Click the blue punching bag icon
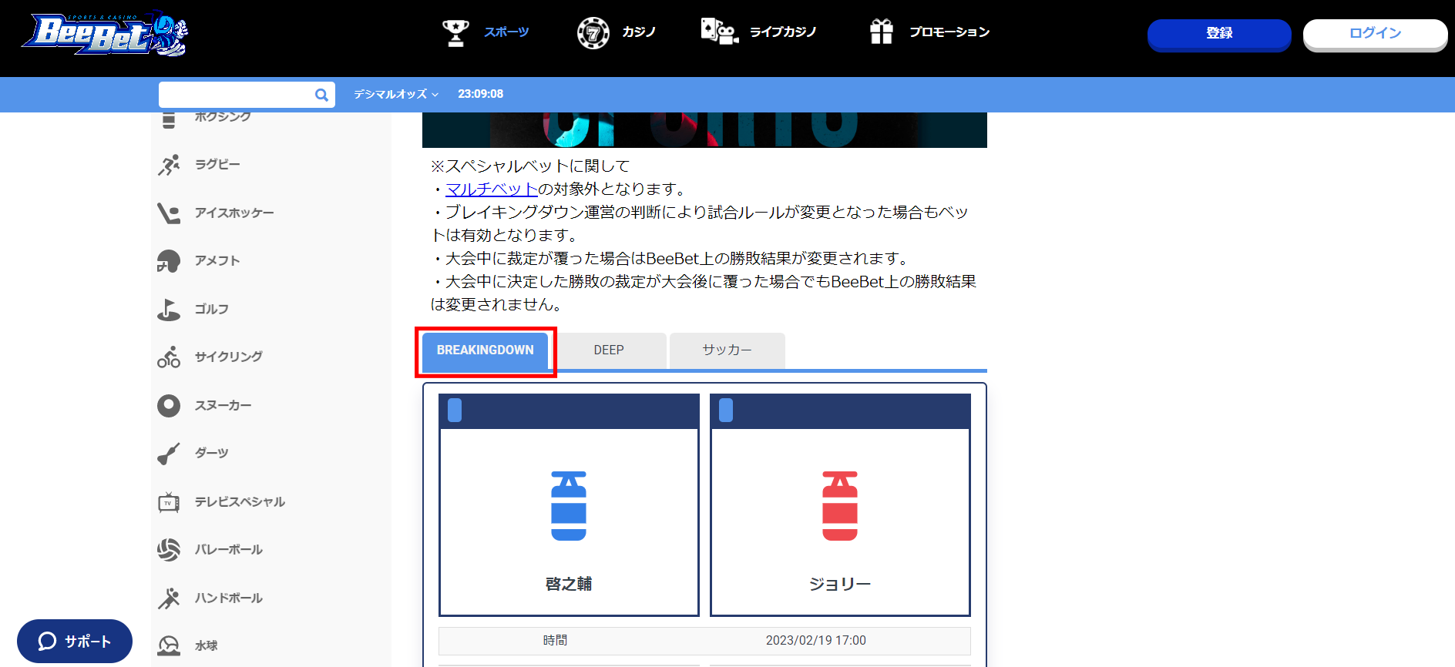The image size is (1455, 667). [569, 506]
